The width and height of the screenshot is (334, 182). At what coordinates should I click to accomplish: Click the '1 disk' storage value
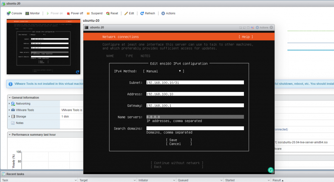pos(65,116)
